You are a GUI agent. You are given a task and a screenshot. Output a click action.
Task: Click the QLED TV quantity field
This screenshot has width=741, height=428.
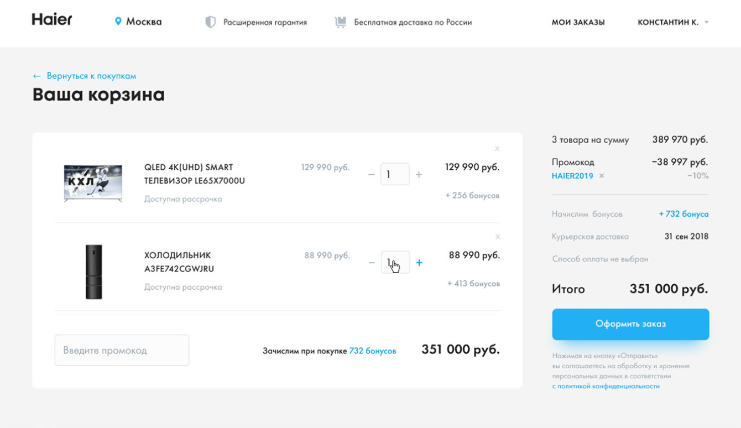click(395, 174)
